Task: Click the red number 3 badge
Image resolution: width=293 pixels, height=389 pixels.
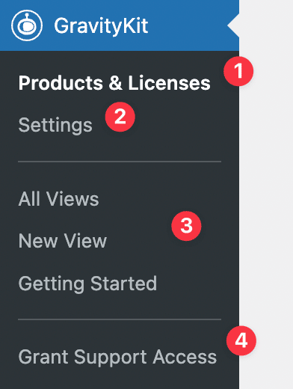Action: (x=186, y=226)
